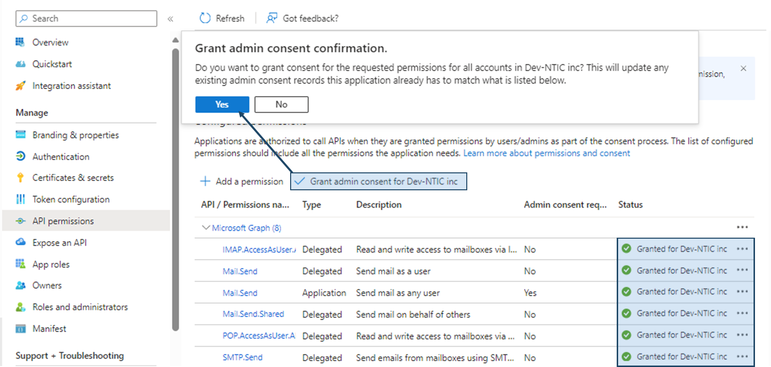This screenshot has width=771, height=367.
Task: Confirm admin consent by clicking Yes
Action: 222,104
